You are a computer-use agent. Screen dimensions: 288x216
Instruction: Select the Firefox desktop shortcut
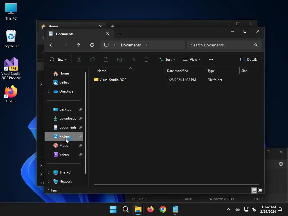click(11, 94)
